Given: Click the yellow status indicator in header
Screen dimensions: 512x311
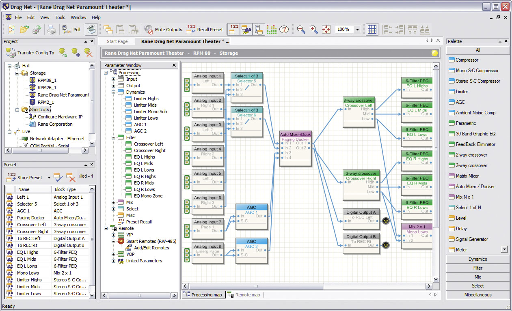Looking at the screenshot, I should [435, 53].
